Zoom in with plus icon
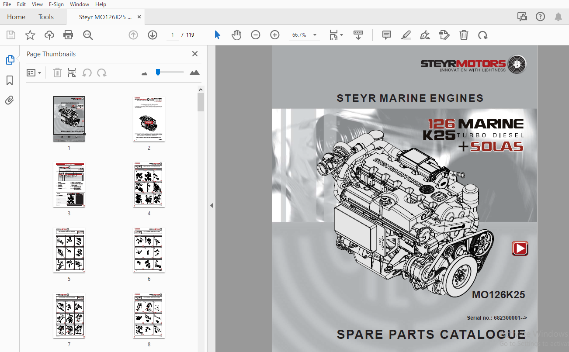569x352 pixels. pyautogui.click(x=275, y=35)
